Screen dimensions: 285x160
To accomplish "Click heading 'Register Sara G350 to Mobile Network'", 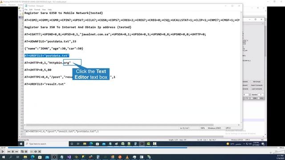I will (x=64, y=13).
